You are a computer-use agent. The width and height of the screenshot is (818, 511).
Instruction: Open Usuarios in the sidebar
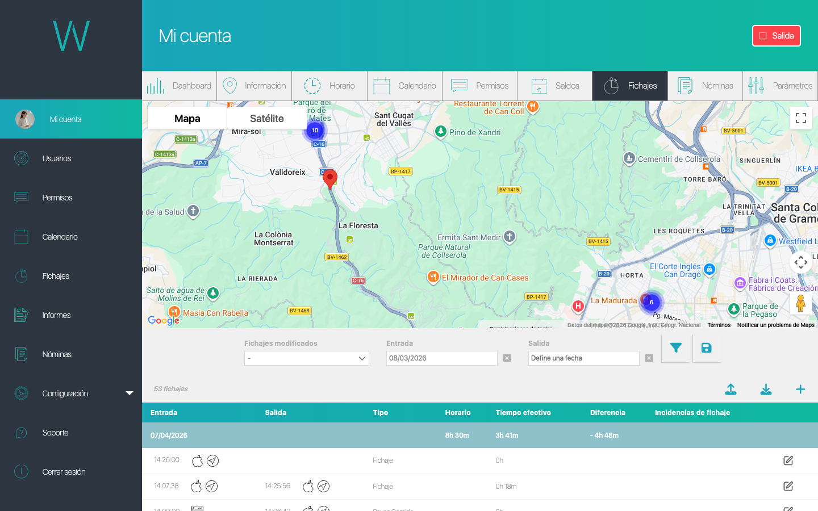point(71,158)
